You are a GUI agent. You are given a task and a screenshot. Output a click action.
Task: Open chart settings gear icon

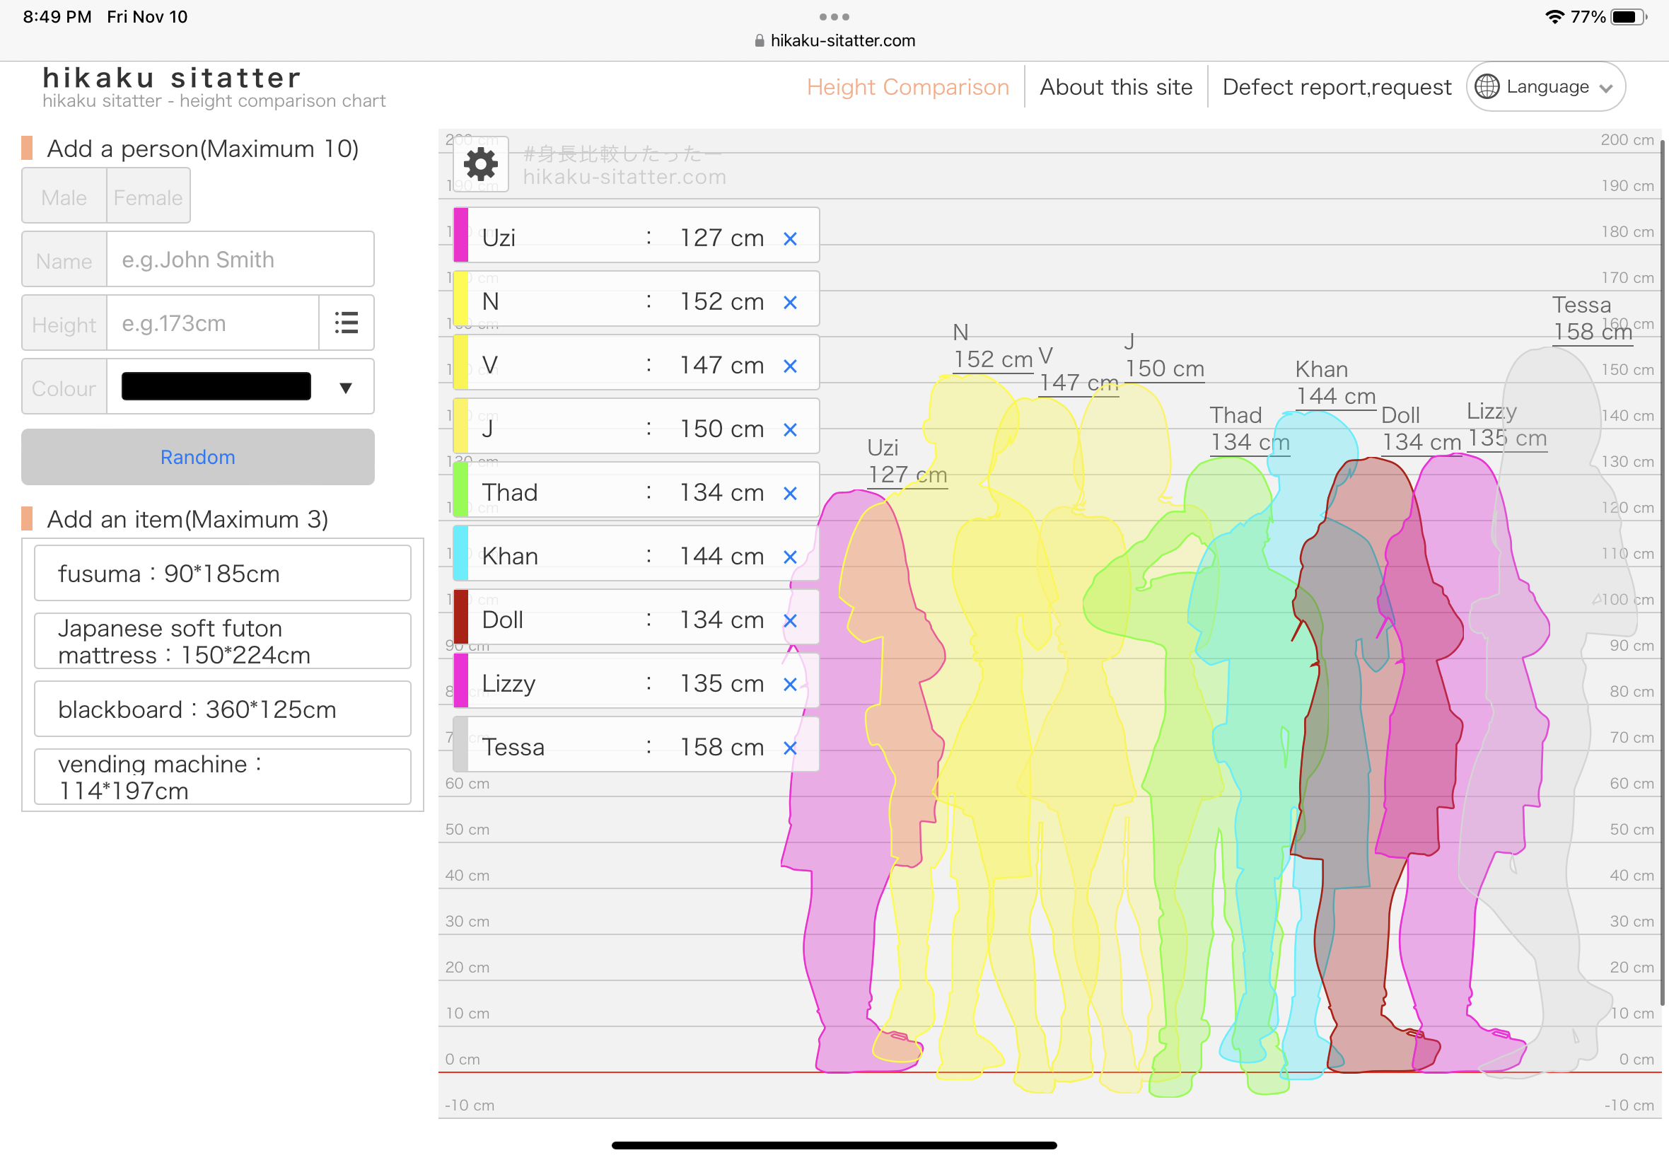point(480,164)
